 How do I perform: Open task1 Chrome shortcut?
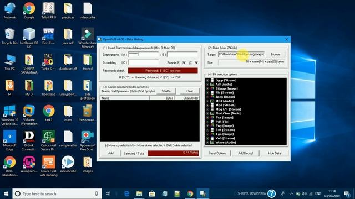pyautogui.click(x=48, y=113)
